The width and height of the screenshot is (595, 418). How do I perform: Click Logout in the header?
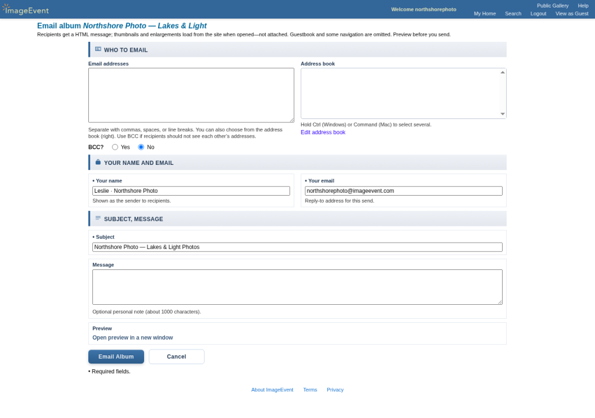pyautogui.click(x=538, y=14)
